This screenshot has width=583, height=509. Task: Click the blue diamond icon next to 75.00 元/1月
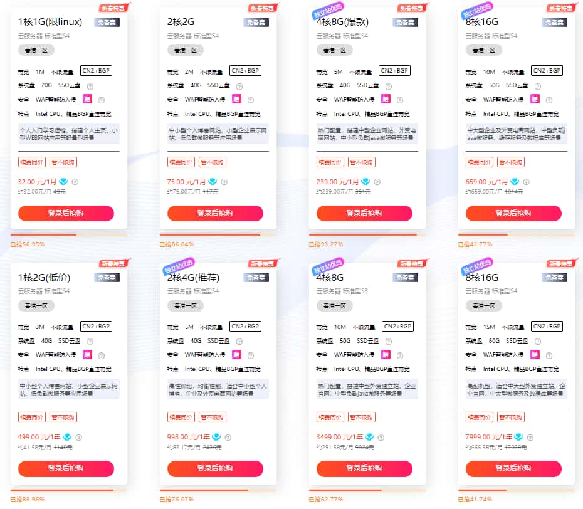(x=213, y=182)
